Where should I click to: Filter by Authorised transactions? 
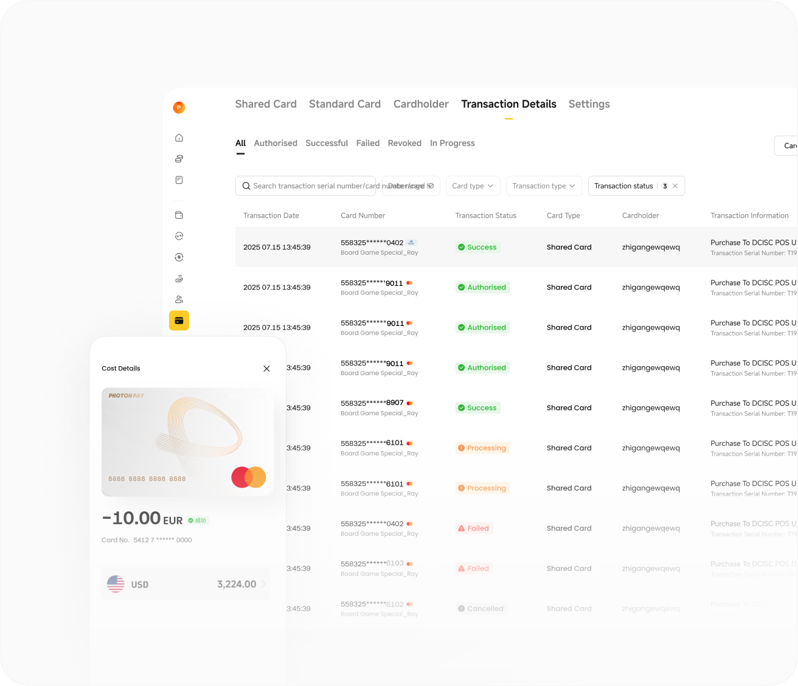point(276,143)
